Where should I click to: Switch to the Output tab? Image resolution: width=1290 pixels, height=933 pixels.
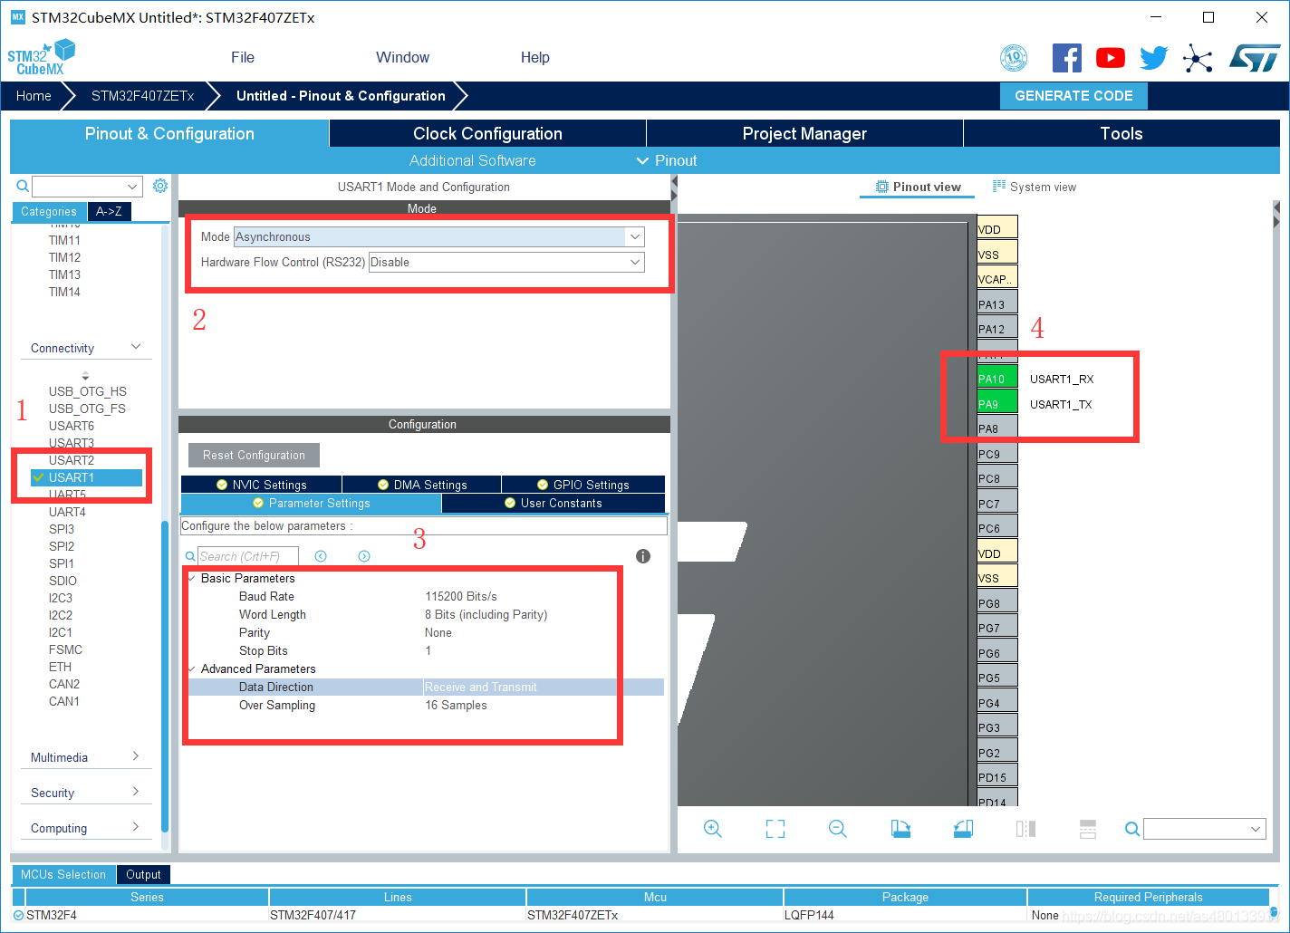click(x=143, y=874)
